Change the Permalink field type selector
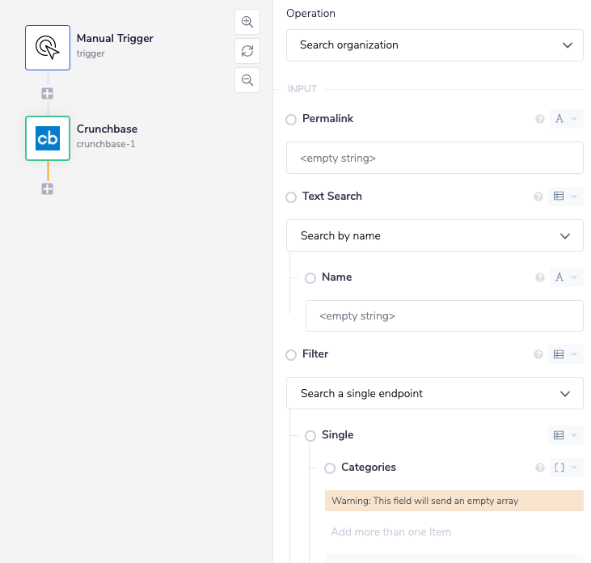This screenshot has height=563, width=591. click(x=566, y=120)
